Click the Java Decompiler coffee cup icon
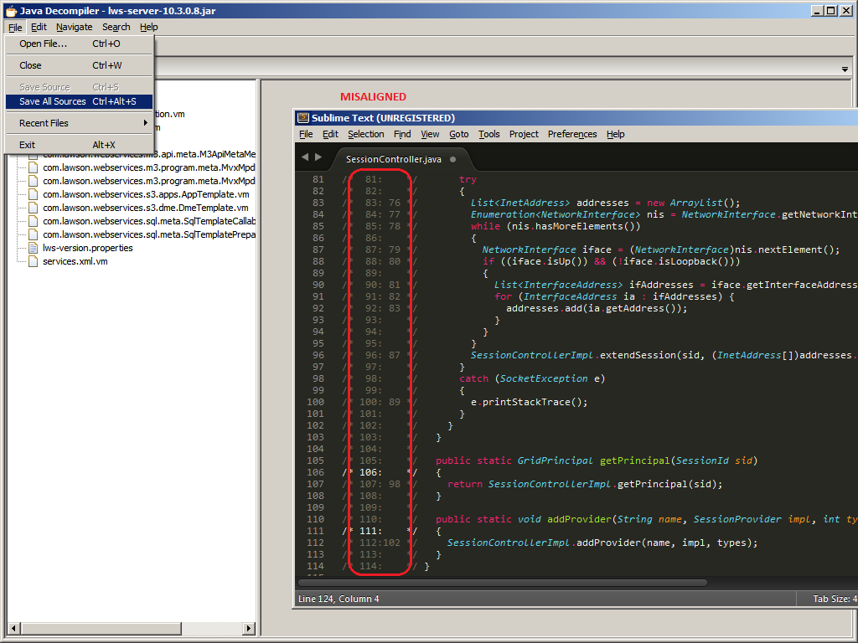 coord(10,10)
